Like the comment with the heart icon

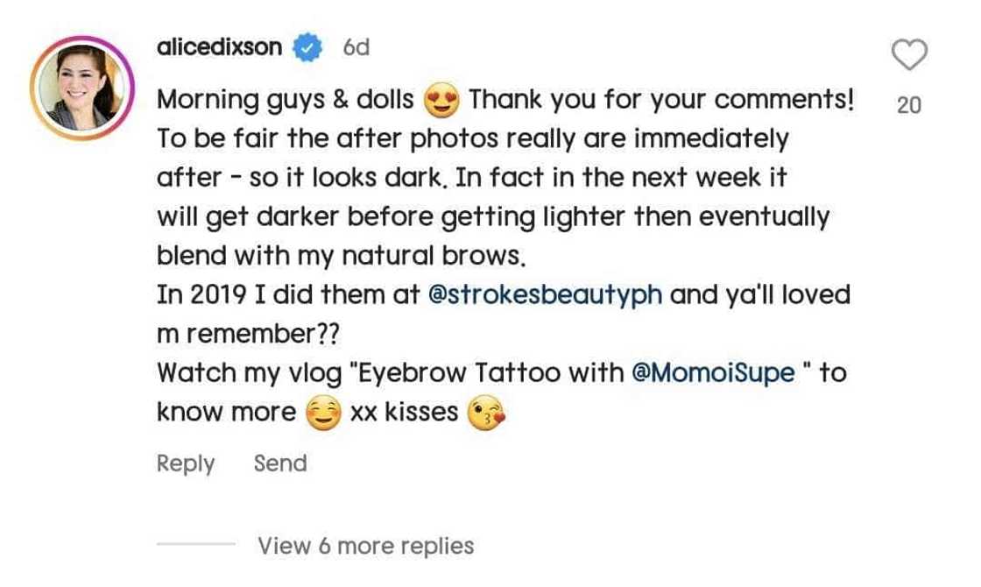(909, 54)
